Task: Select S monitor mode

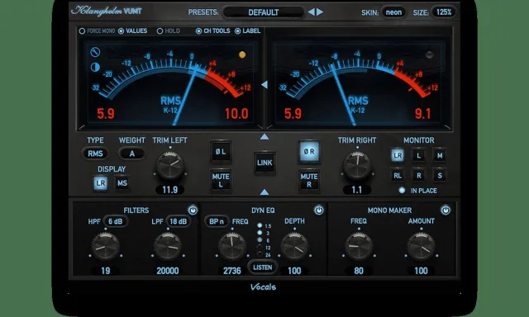Action: [440, 176]
